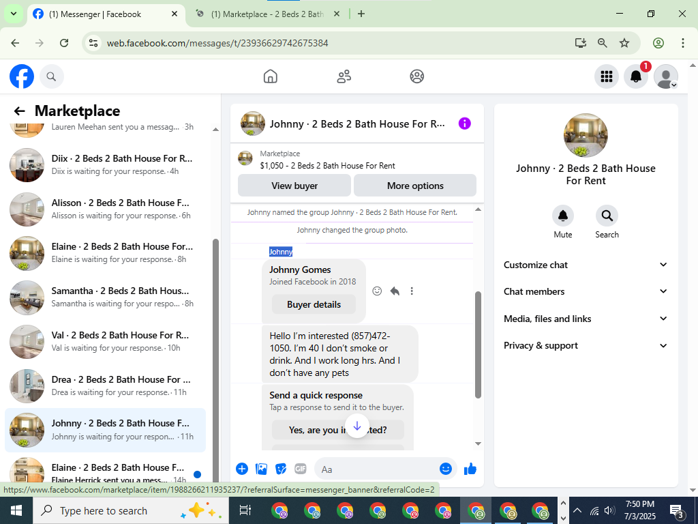Open the Facebook menu grid icon

(606, 76)
